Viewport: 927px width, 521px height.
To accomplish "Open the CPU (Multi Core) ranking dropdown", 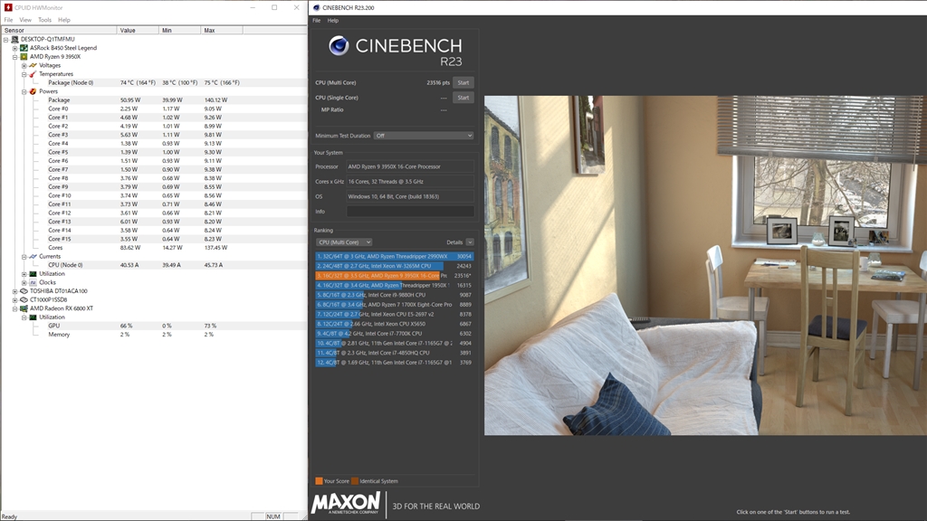I will coord(344,242).
